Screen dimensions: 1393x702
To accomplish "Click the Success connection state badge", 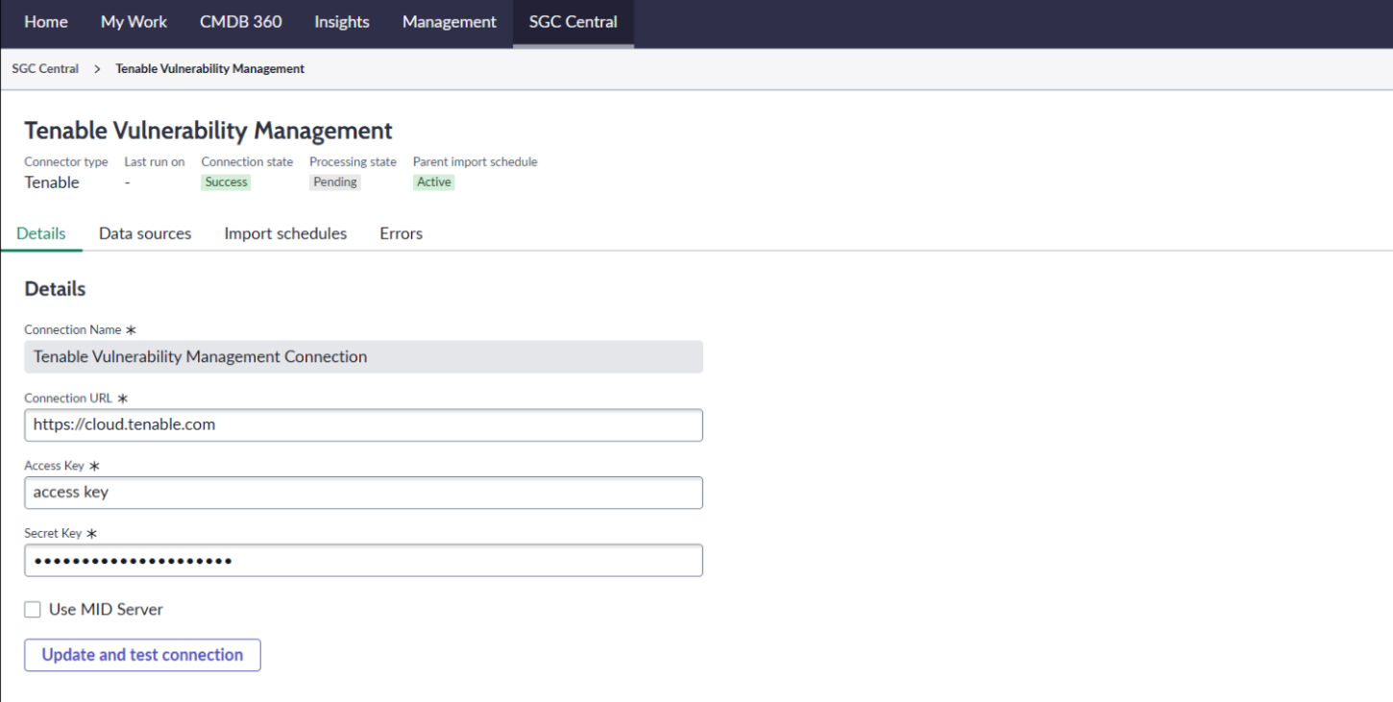I will click(226, 182).
